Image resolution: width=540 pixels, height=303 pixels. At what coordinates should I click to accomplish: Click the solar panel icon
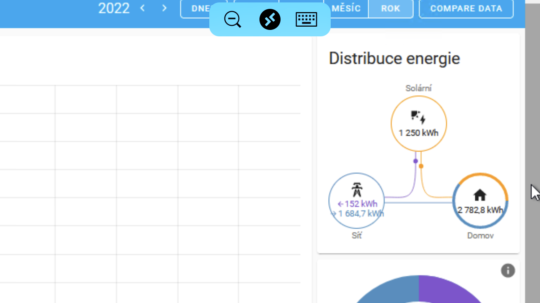click(418, 117)
